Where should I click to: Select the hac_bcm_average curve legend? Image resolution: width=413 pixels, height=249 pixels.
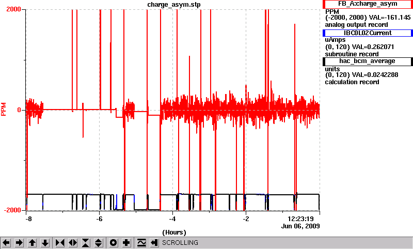coord(368,61)
